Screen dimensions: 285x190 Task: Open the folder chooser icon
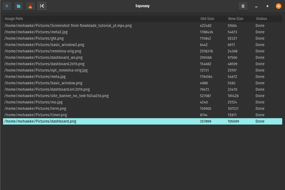(x=19, y=6)
